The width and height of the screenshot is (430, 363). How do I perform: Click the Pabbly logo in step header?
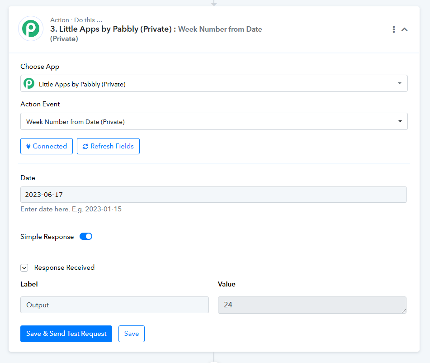coord(31,29)
